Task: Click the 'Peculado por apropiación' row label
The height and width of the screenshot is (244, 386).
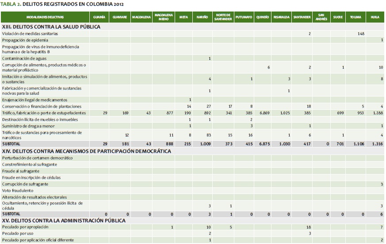Action: (x=25, y=227)
